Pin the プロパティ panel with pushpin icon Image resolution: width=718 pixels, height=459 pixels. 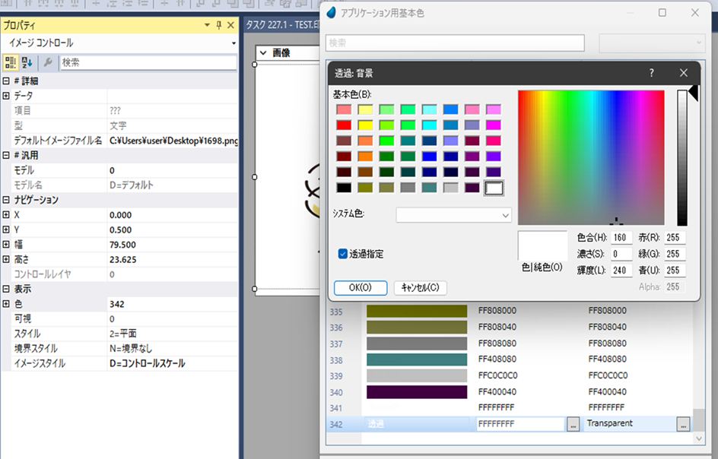tap(218, 25)
